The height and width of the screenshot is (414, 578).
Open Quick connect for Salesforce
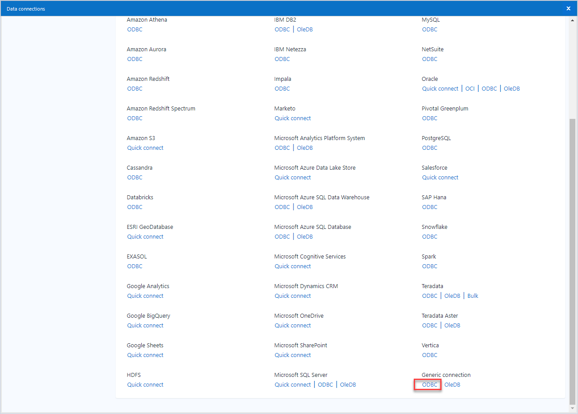tap(440, 177)
